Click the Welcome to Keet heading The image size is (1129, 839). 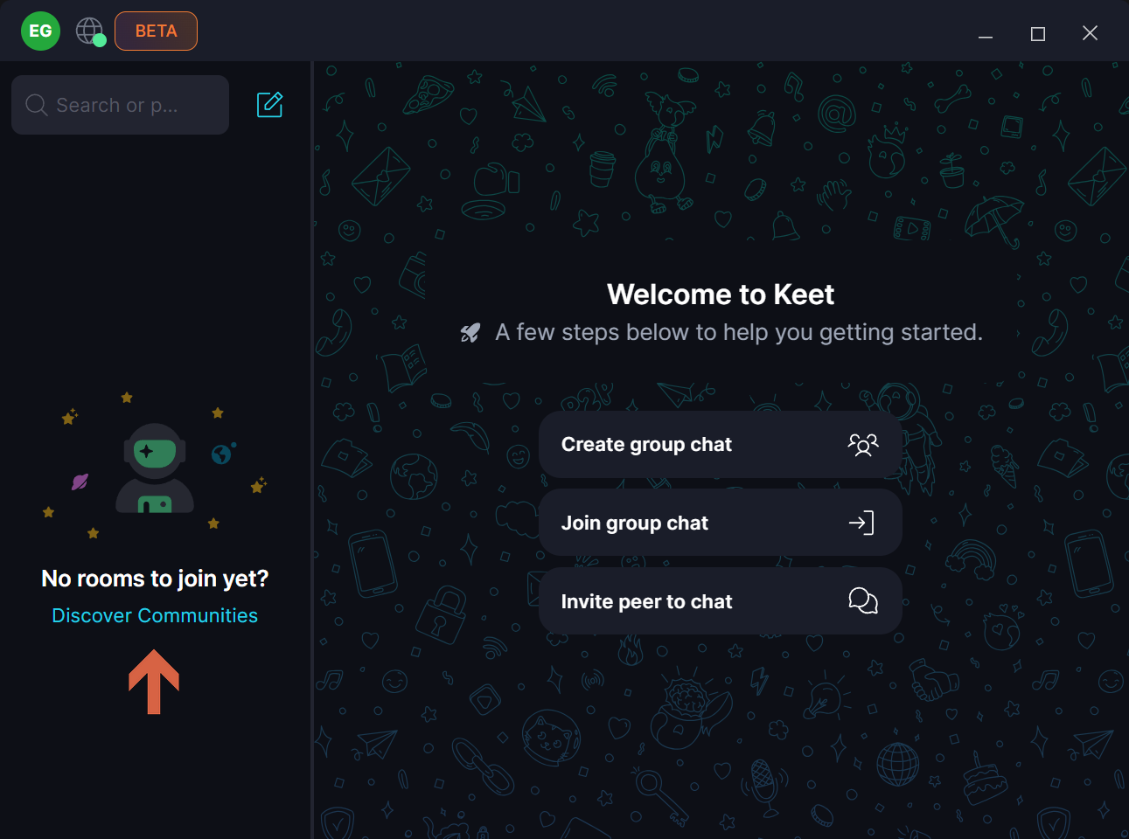click(x=721, y=295)
